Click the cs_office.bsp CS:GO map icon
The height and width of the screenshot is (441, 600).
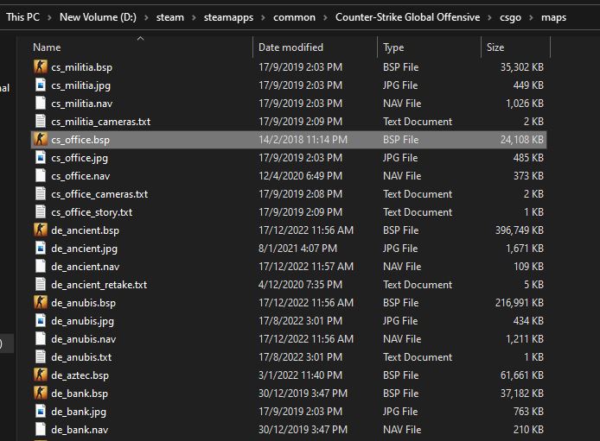coord(40,139)
